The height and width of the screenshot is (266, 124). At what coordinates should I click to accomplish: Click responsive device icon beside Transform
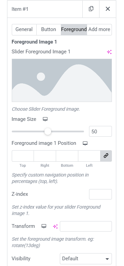pos(44,226)
